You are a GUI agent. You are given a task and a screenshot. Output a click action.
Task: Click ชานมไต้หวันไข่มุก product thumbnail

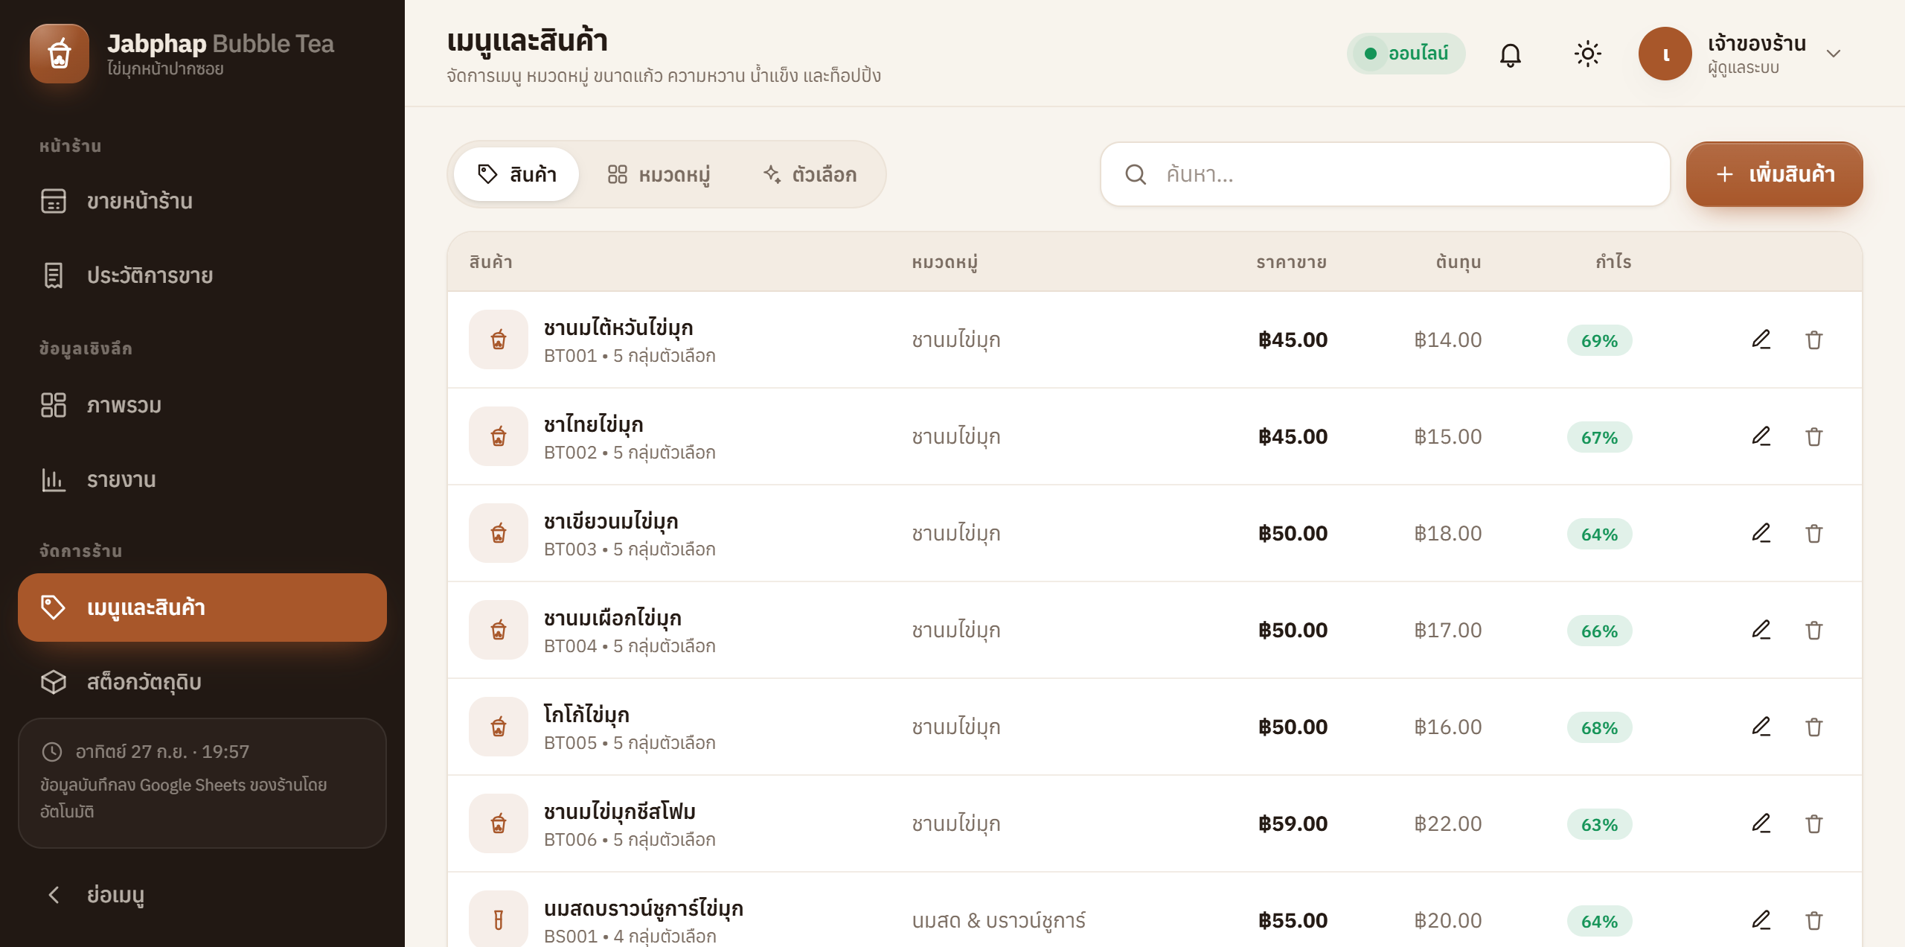pyautogui.click(x=499, y=339)
